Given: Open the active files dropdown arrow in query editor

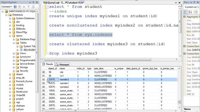Looking at the screenshot, I should click(176, 3).
